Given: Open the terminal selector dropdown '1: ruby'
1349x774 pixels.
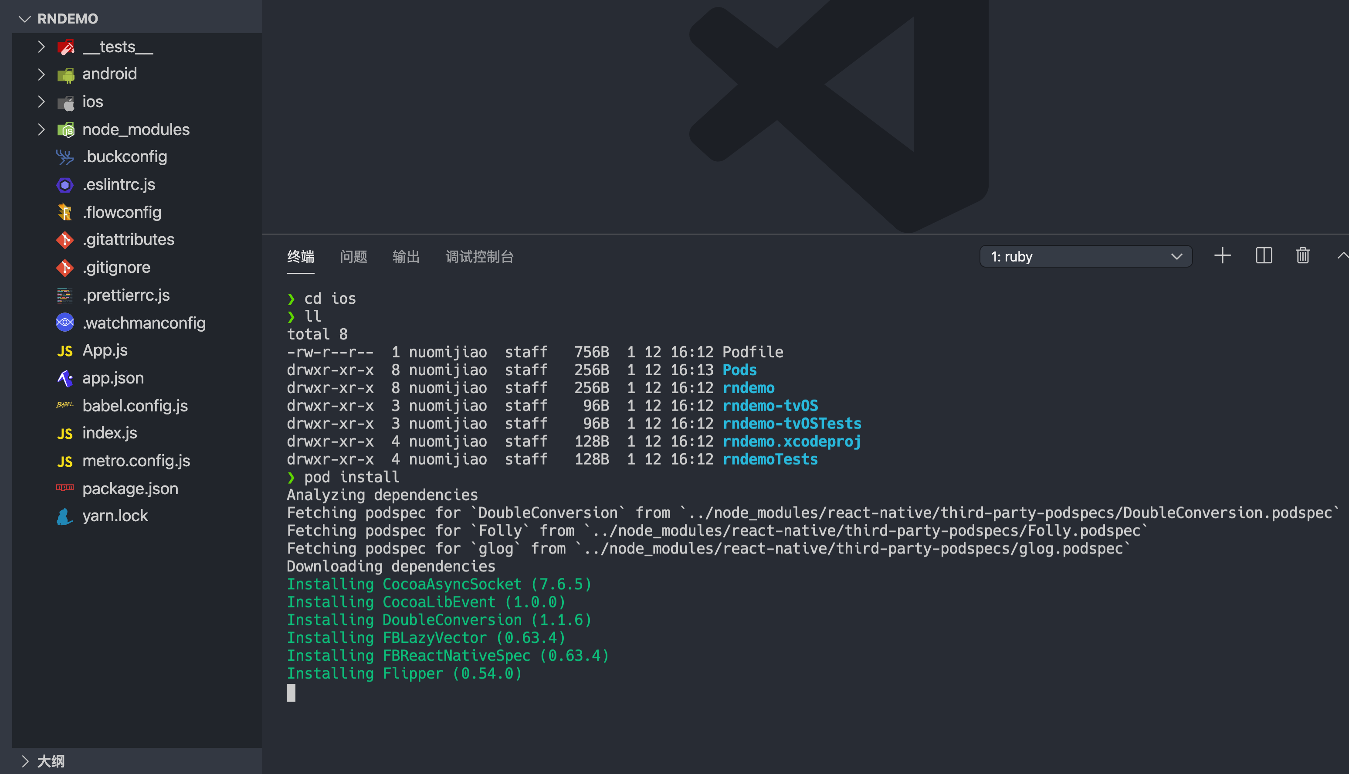Looking at the screenshot, I should pos(1085,257).
